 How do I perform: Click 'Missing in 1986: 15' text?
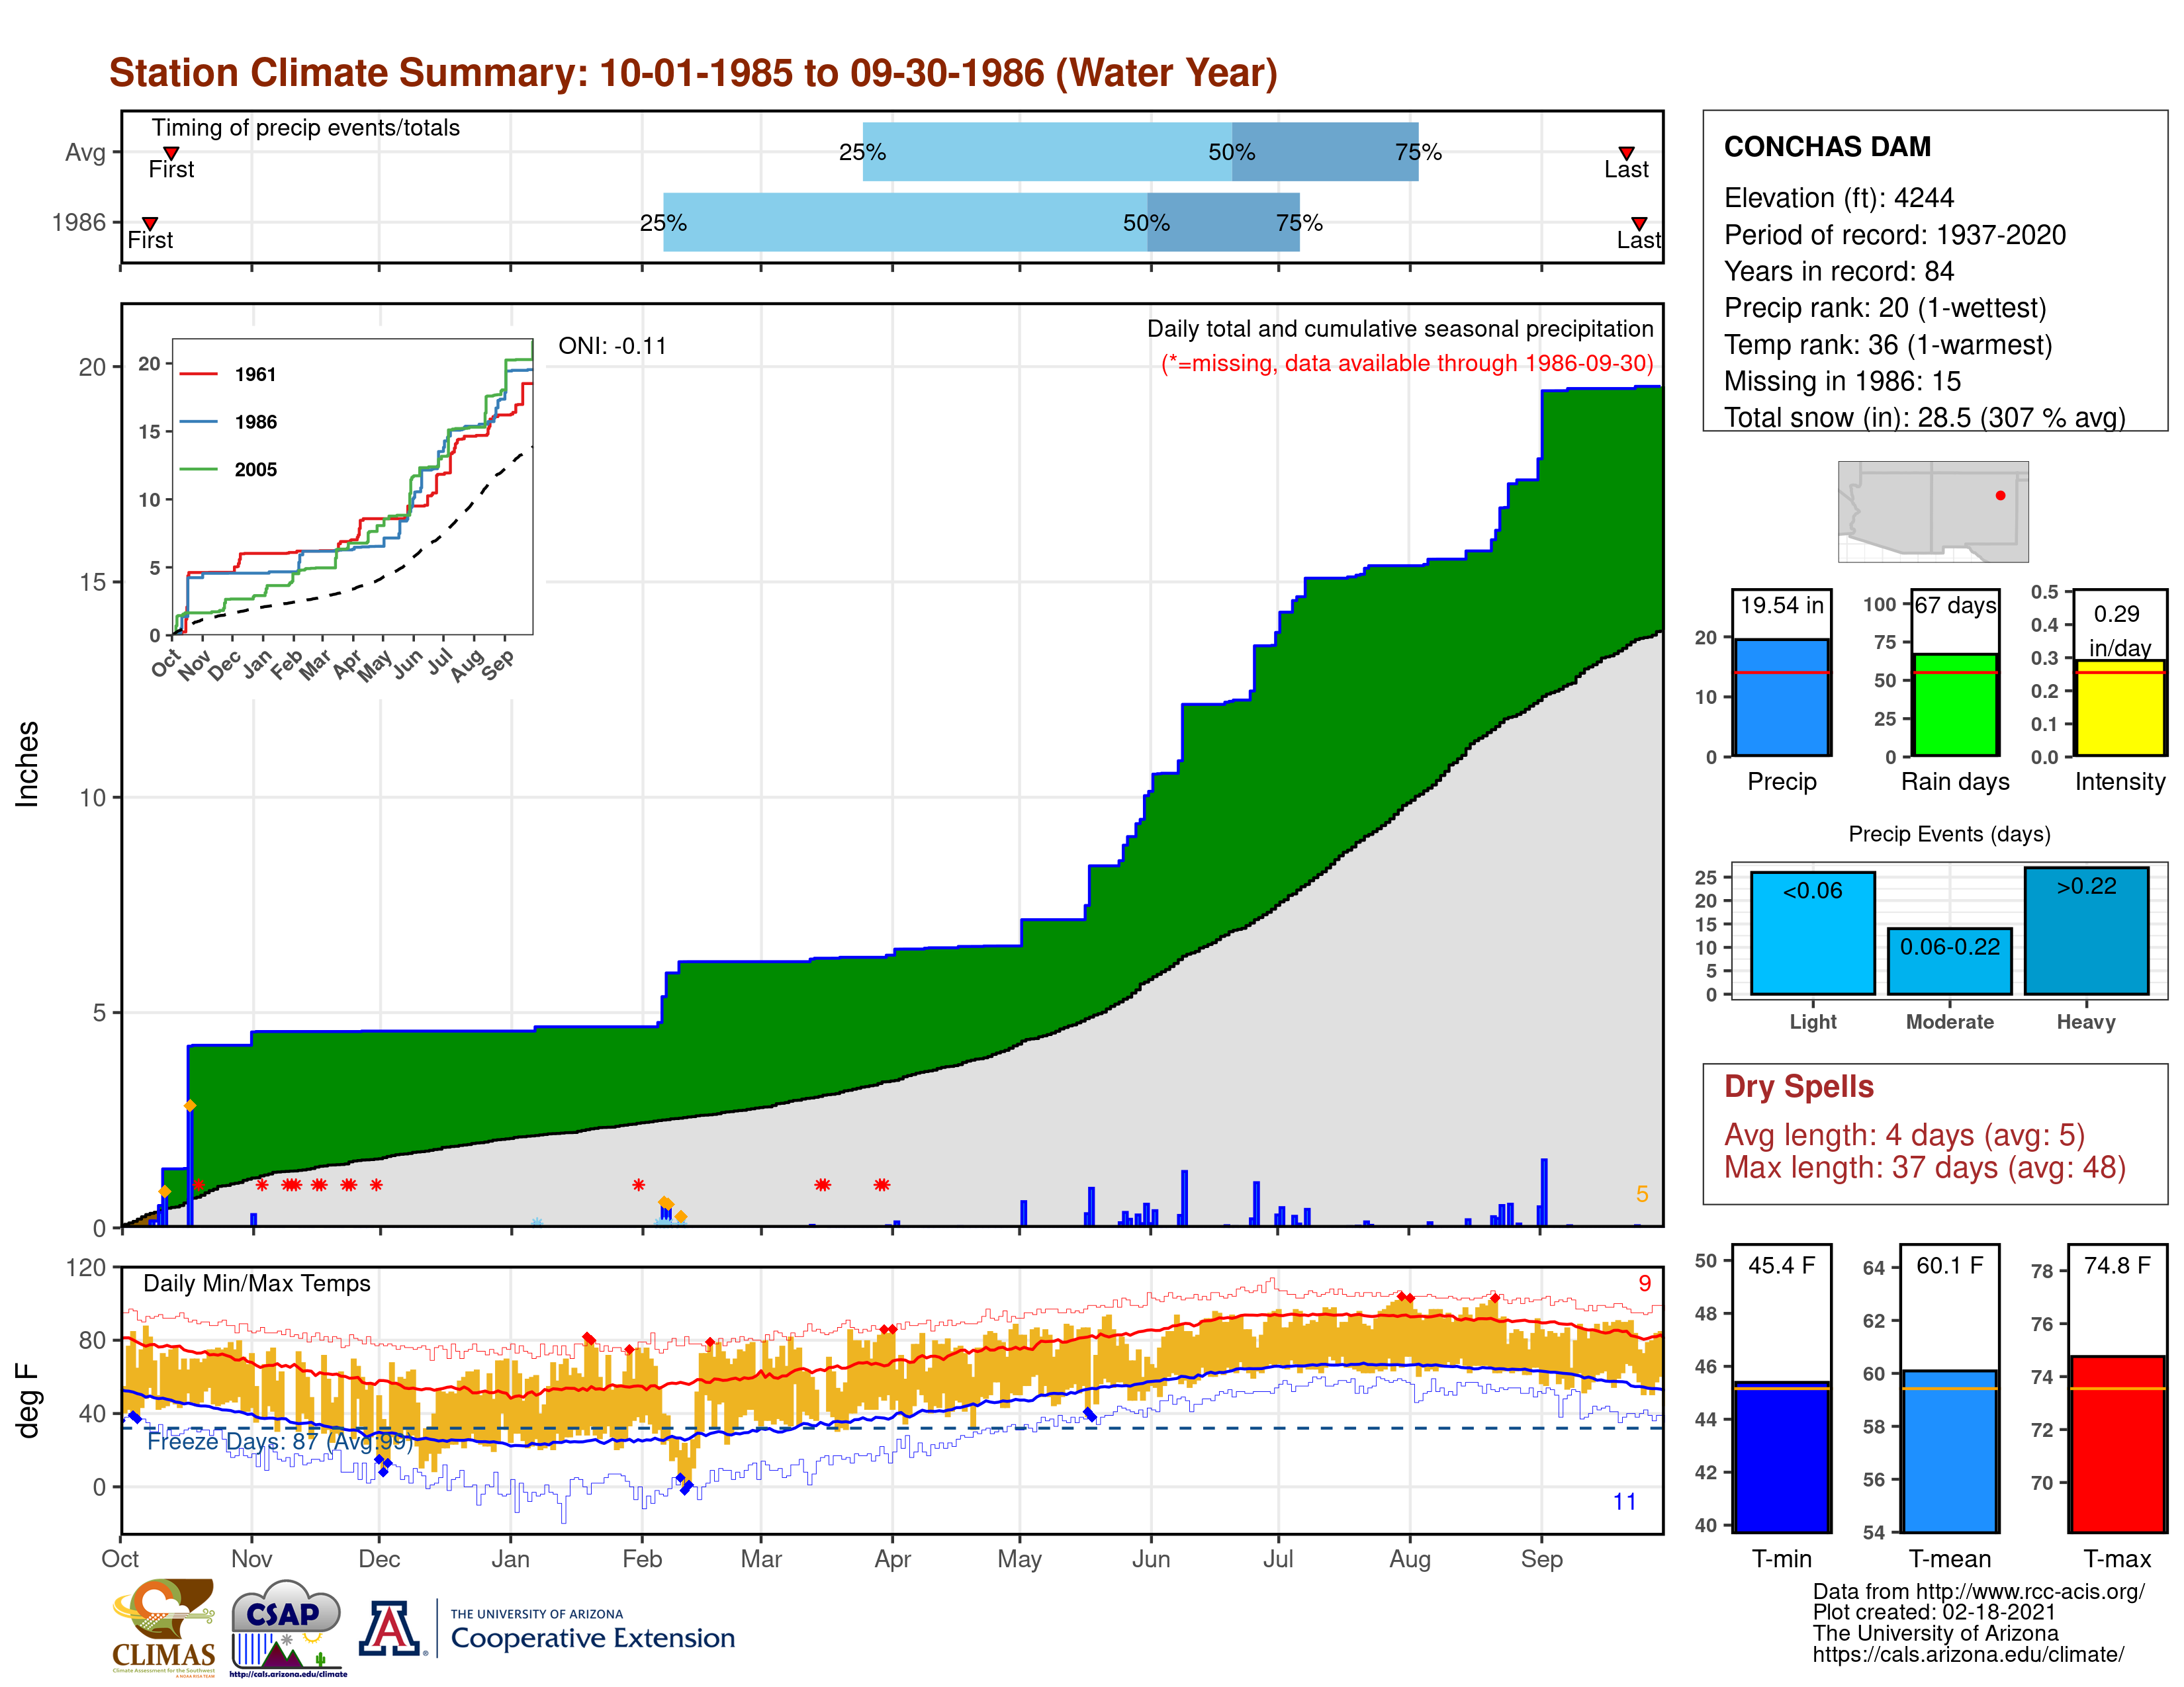[1842, 381]
